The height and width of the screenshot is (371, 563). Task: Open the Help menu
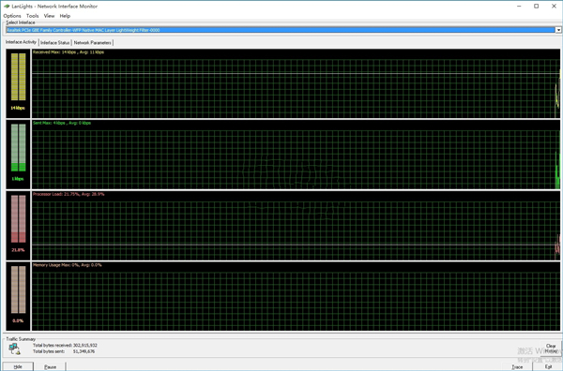65,16
